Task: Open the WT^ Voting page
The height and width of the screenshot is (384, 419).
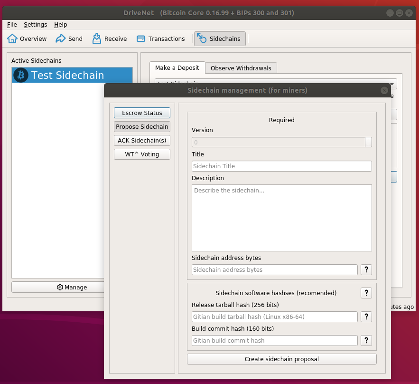Action: point(142,154)
